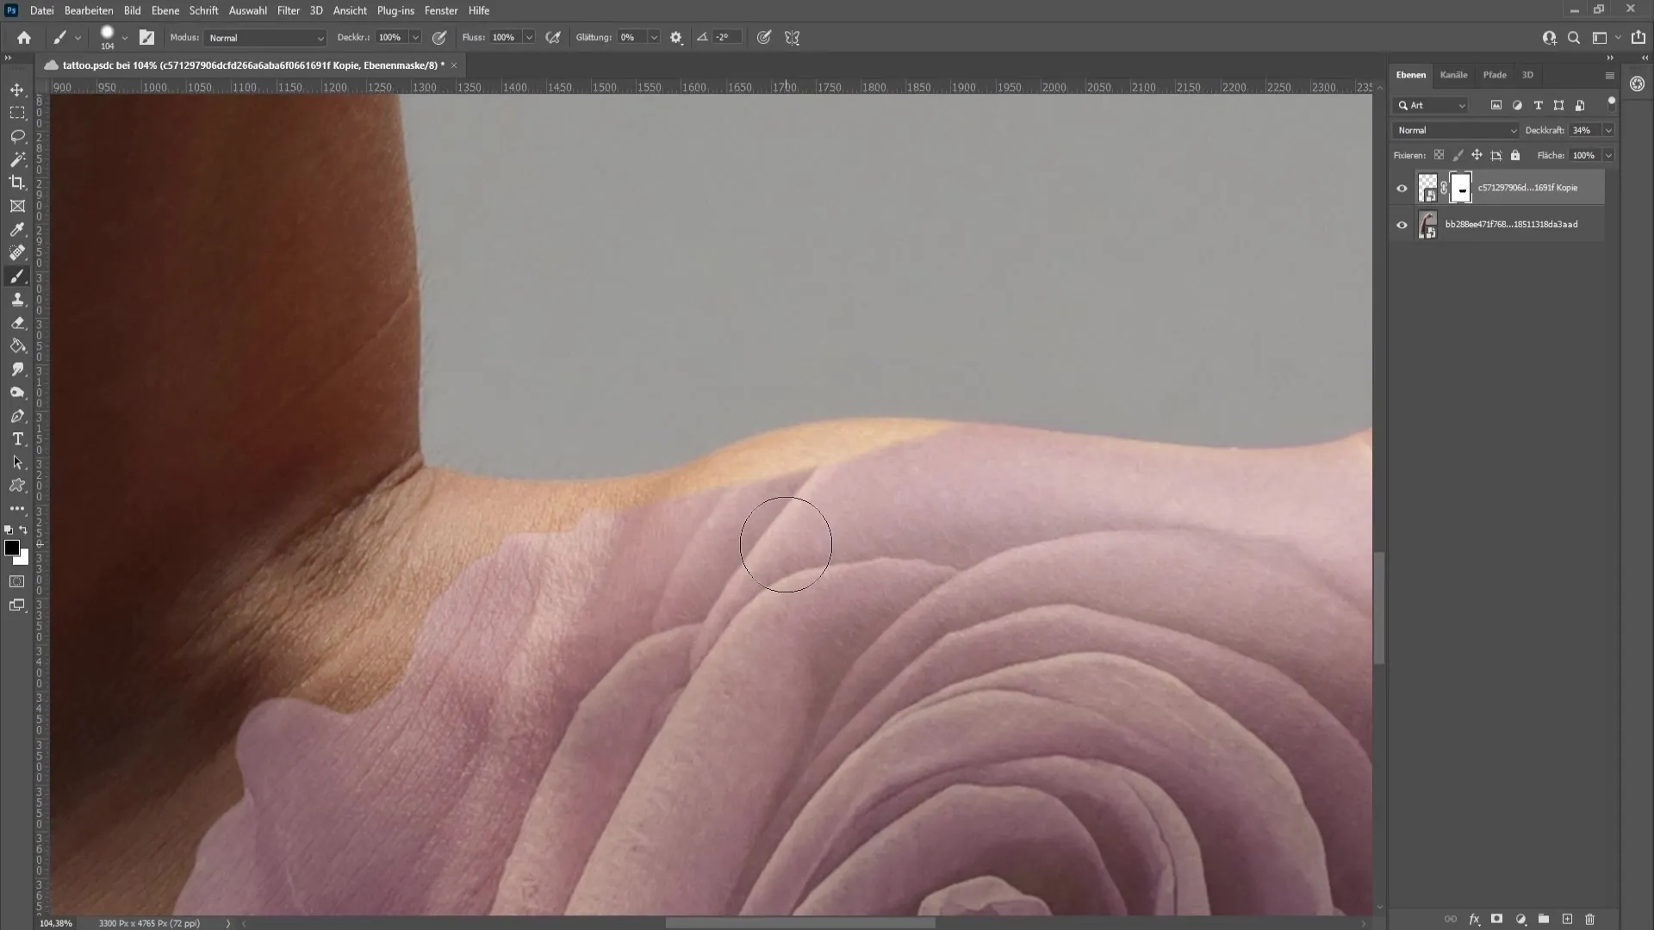Toggle visibility of c57129706d layer
This screenshot has width=1654, height=930.
click(1401, 186)
